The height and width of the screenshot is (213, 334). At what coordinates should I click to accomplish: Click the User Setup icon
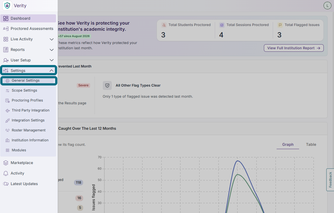tap(6, 60)
